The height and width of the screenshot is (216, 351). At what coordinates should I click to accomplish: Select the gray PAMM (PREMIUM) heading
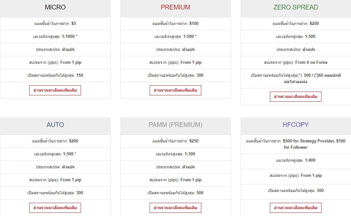[x=175, y=125]
